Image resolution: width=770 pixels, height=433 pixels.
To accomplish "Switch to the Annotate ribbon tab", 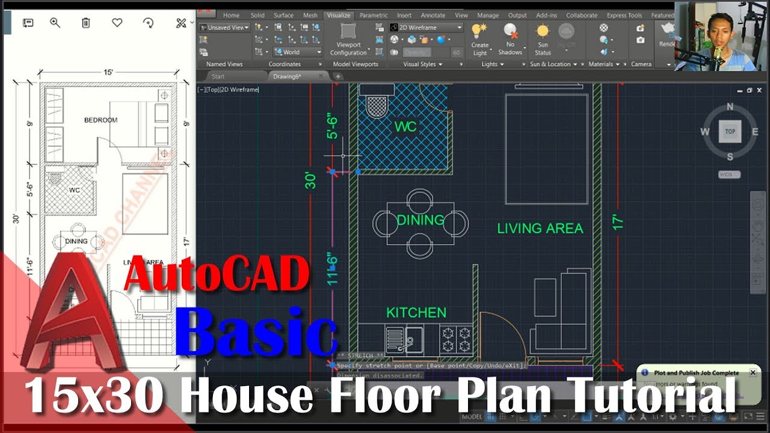I will point(433,15).
